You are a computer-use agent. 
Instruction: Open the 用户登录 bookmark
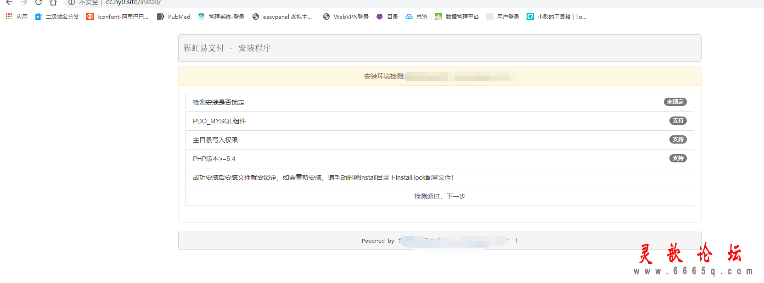point(503,17)
